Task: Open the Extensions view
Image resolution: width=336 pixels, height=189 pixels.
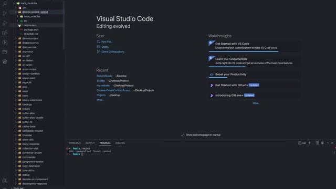Action: coord(5,33)
